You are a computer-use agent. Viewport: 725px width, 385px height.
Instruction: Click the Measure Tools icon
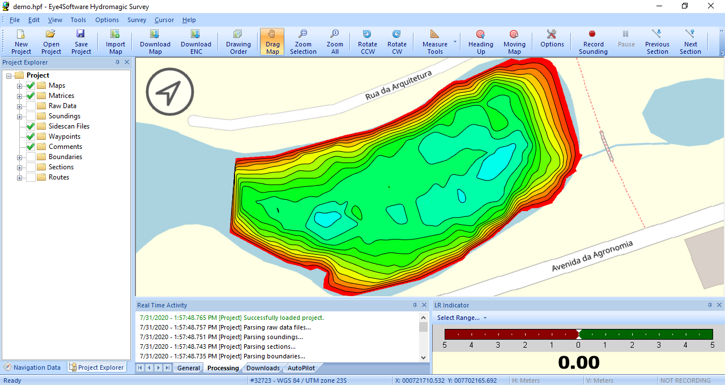[434, 42]
